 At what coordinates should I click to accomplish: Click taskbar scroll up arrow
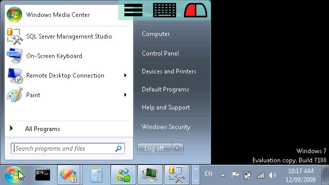click(x=195, y=169)
